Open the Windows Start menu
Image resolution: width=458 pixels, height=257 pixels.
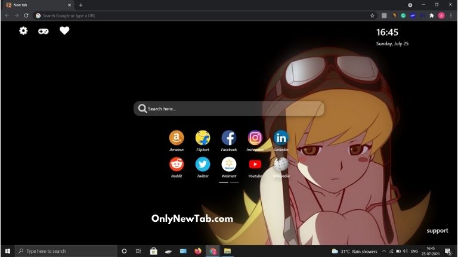(8, 251)
